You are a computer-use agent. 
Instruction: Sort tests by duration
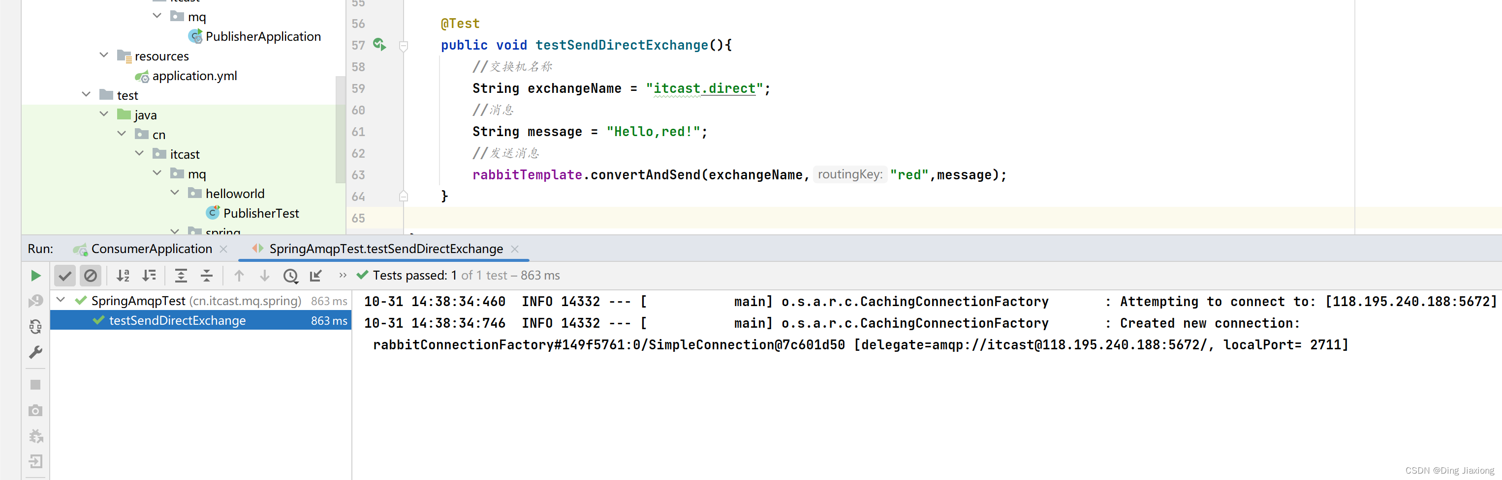(149, 275)
